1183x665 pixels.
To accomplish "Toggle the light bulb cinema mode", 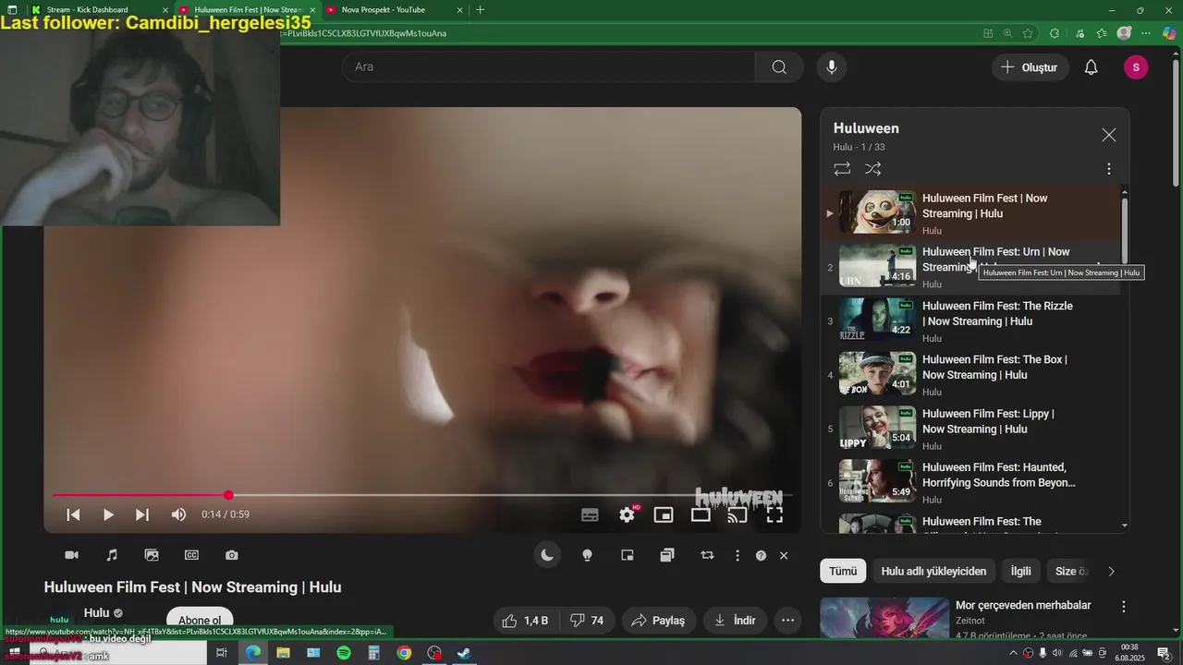I will (587, 555).
